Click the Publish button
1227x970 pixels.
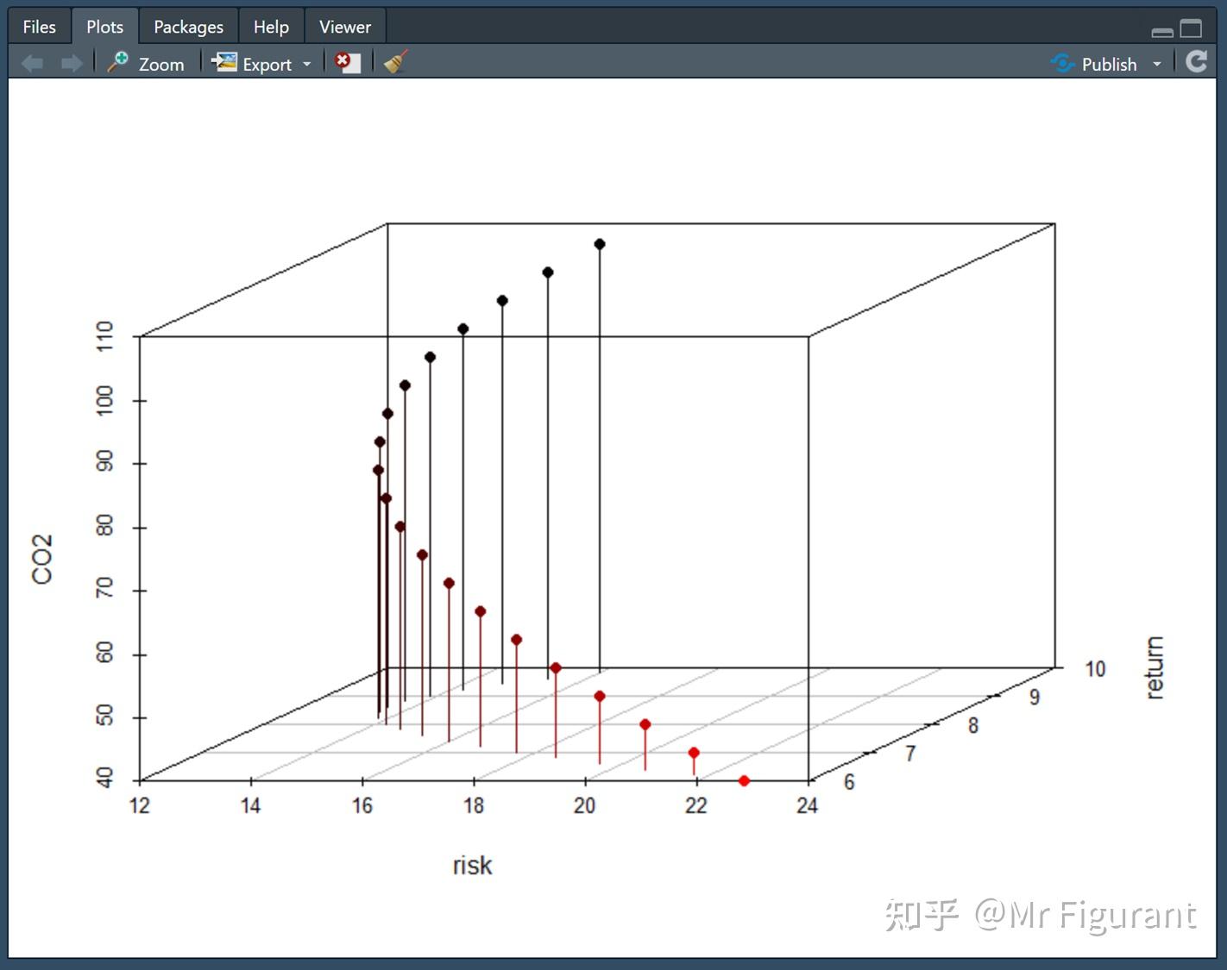pos(1109,63)
